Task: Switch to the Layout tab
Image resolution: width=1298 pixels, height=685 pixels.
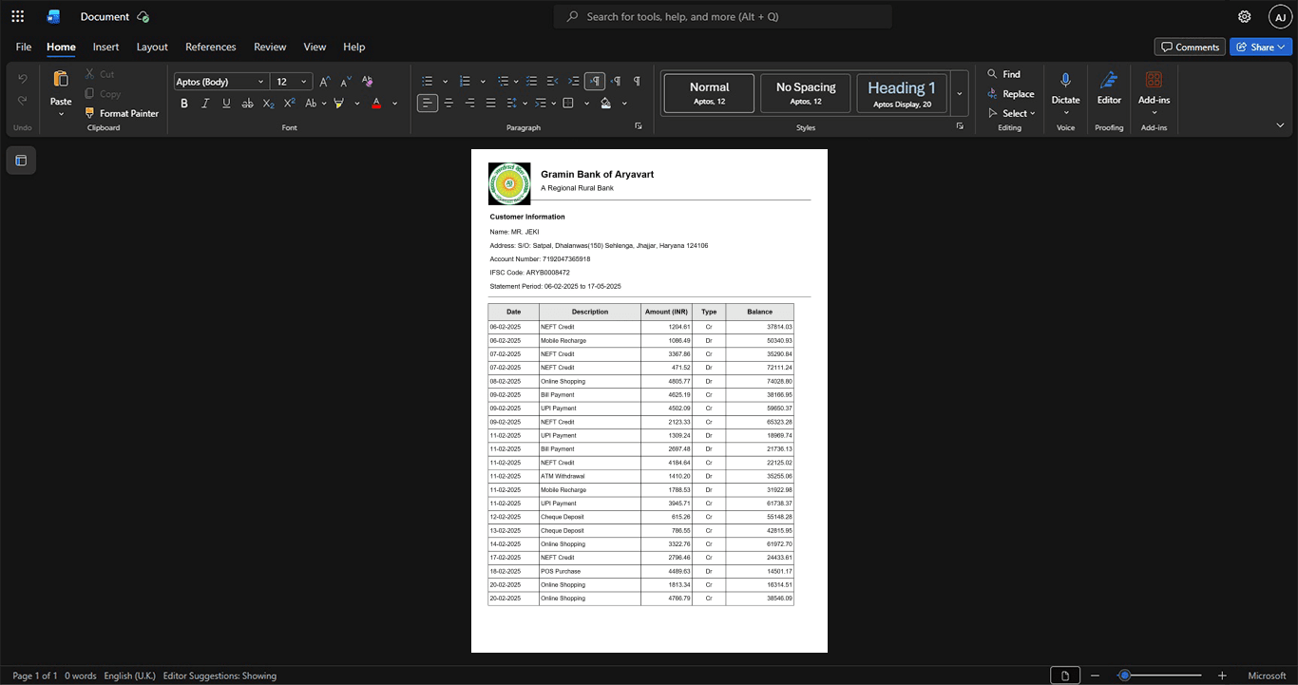Action: click(152, 47)
